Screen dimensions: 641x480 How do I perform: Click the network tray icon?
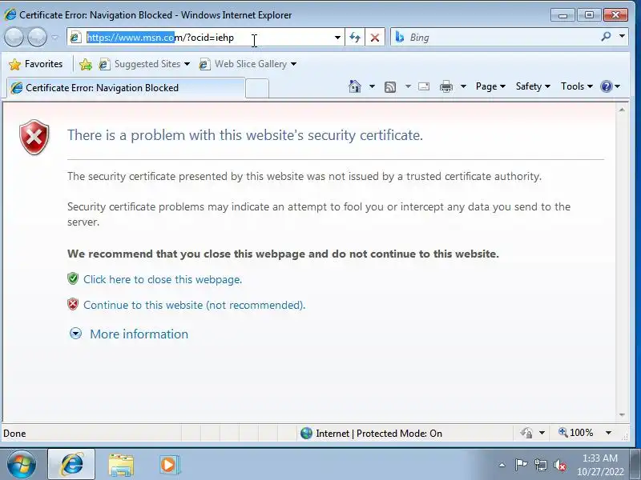540,465
